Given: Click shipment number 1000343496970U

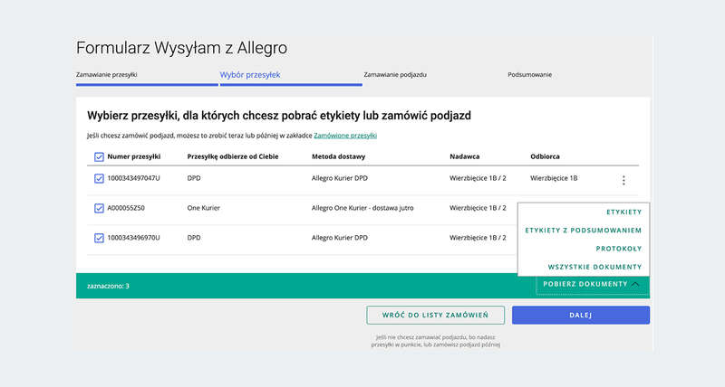Looking at the screenshot, I should pos(133,238).
